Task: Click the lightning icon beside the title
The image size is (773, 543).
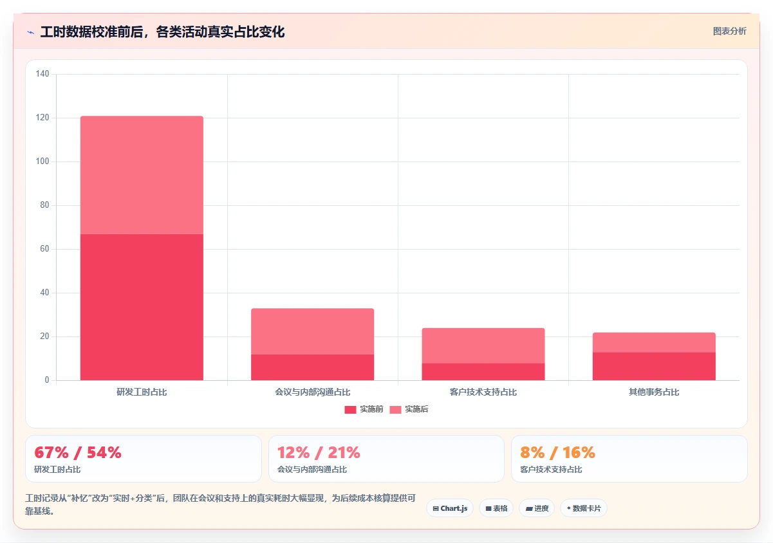Action: pos(30,32)
